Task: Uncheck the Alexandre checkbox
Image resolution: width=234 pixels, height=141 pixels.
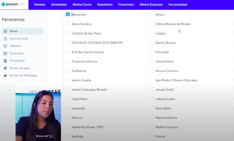Action: pos(68,14)
